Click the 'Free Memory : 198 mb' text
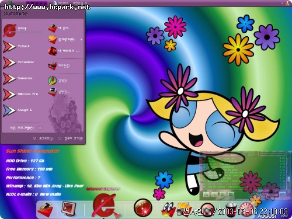The width and height of the screenshot is (292, 219). [x=29, y=169]
